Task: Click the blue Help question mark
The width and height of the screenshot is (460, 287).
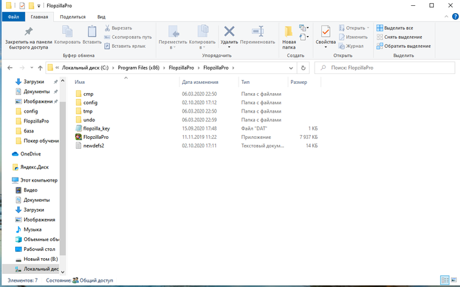Action: pos(455,16)
